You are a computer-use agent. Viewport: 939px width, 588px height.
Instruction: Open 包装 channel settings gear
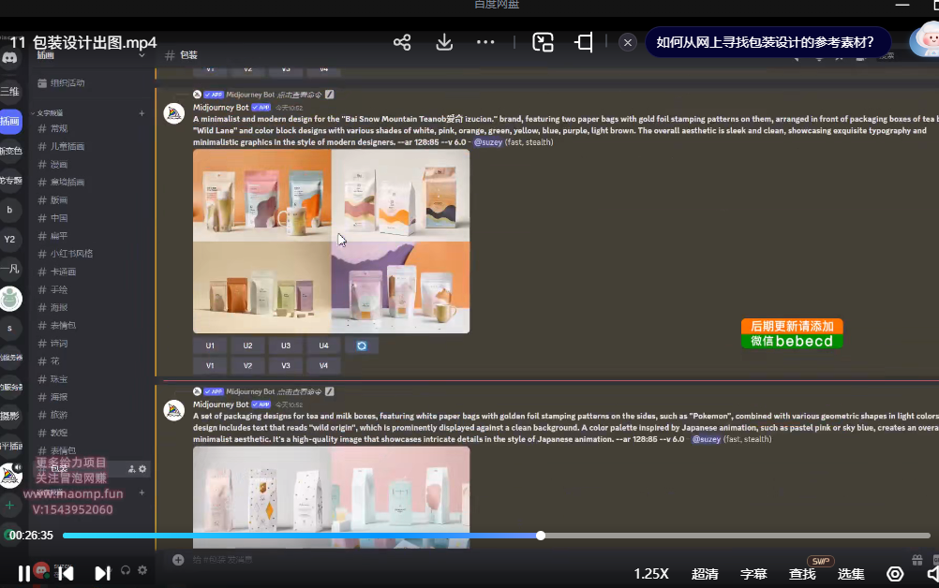pyautogui.click(x=142, y=469)
